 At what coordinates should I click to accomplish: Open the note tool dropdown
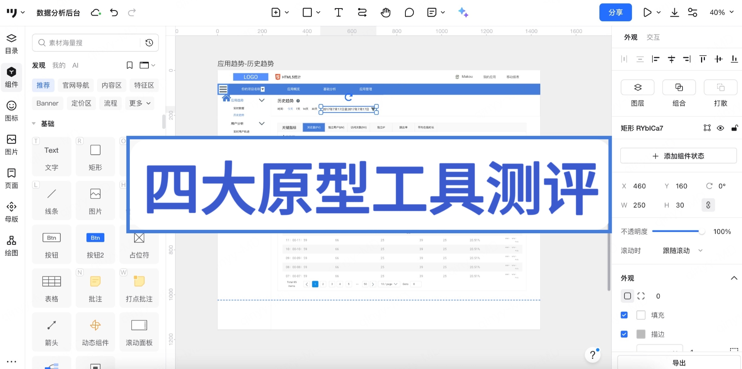[443, 12]
